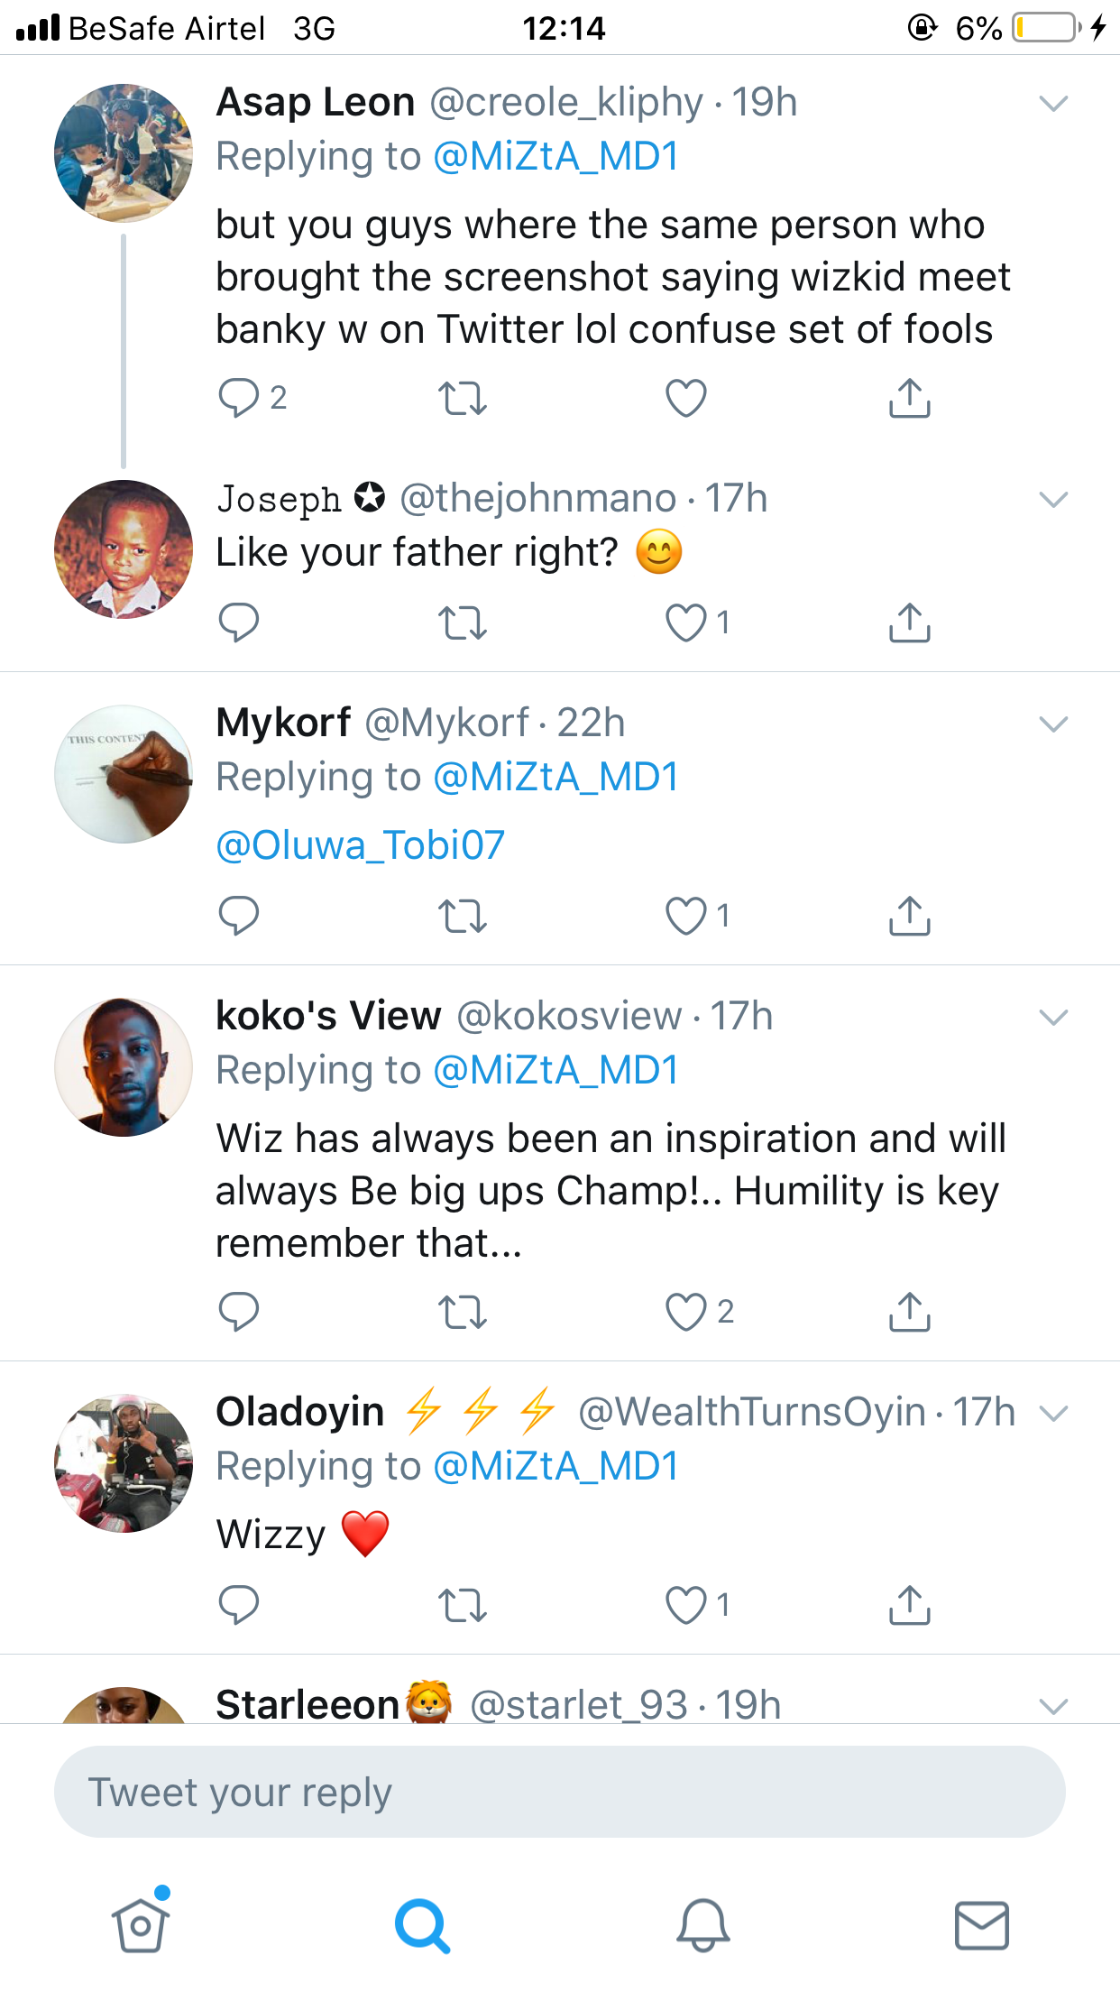Viewport: 1120px width, 1992px height.
Task: Like koko's View tweet
Action: 685,1313
